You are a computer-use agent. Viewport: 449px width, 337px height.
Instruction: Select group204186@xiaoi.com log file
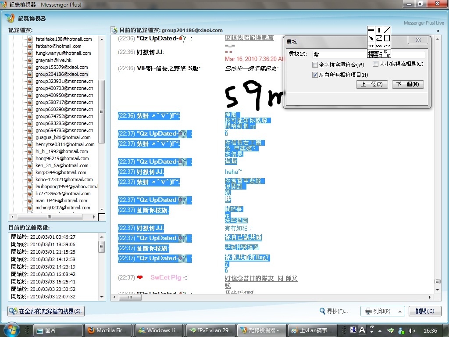pyautogui.click(x=61, y=74)
